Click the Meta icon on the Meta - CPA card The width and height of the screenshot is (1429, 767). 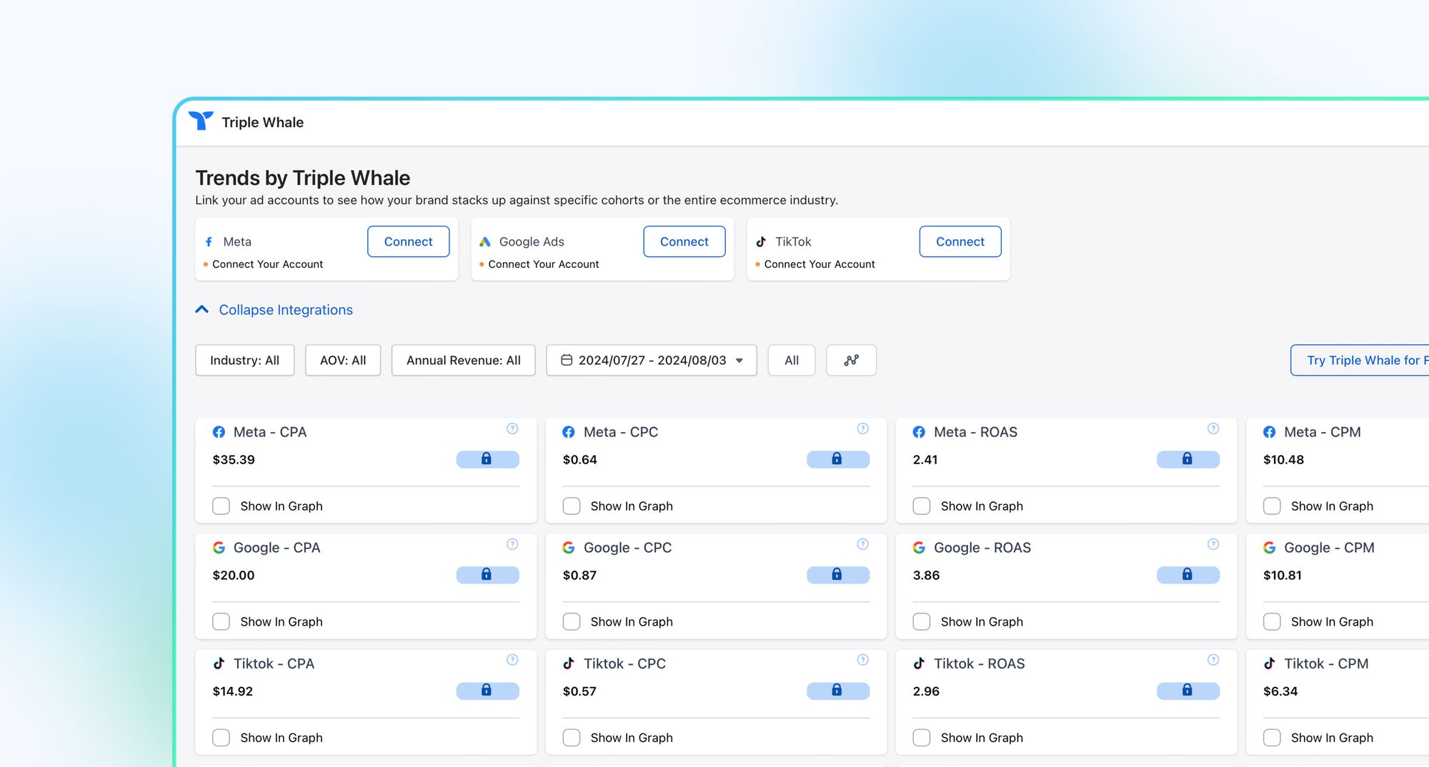(219, 432)
